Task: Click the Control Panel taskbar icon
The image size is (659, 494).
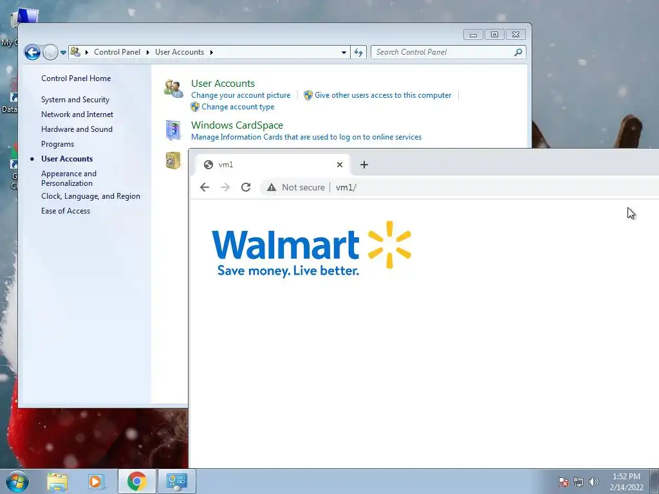Action: [176, 481]
